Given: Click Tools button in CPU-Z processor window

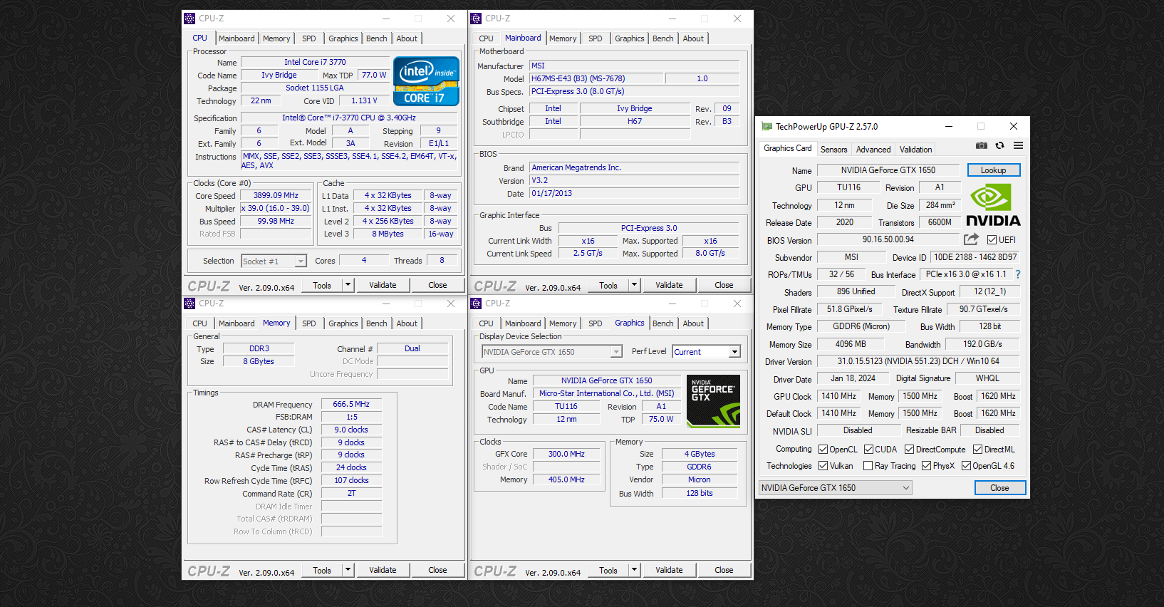Looking at the screenshot, I should (x=322, y=285).
